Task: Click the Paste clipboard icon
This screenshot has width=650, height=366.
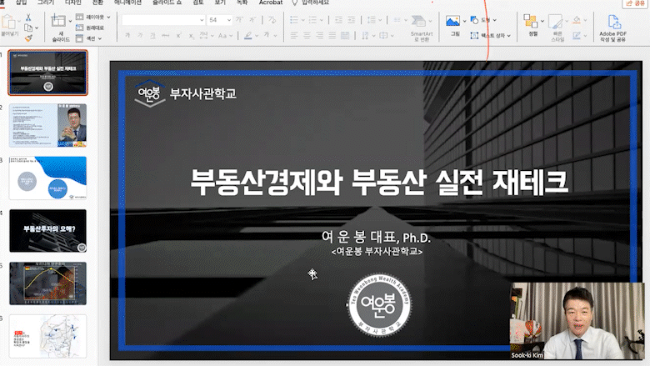Action: [9, 23]
